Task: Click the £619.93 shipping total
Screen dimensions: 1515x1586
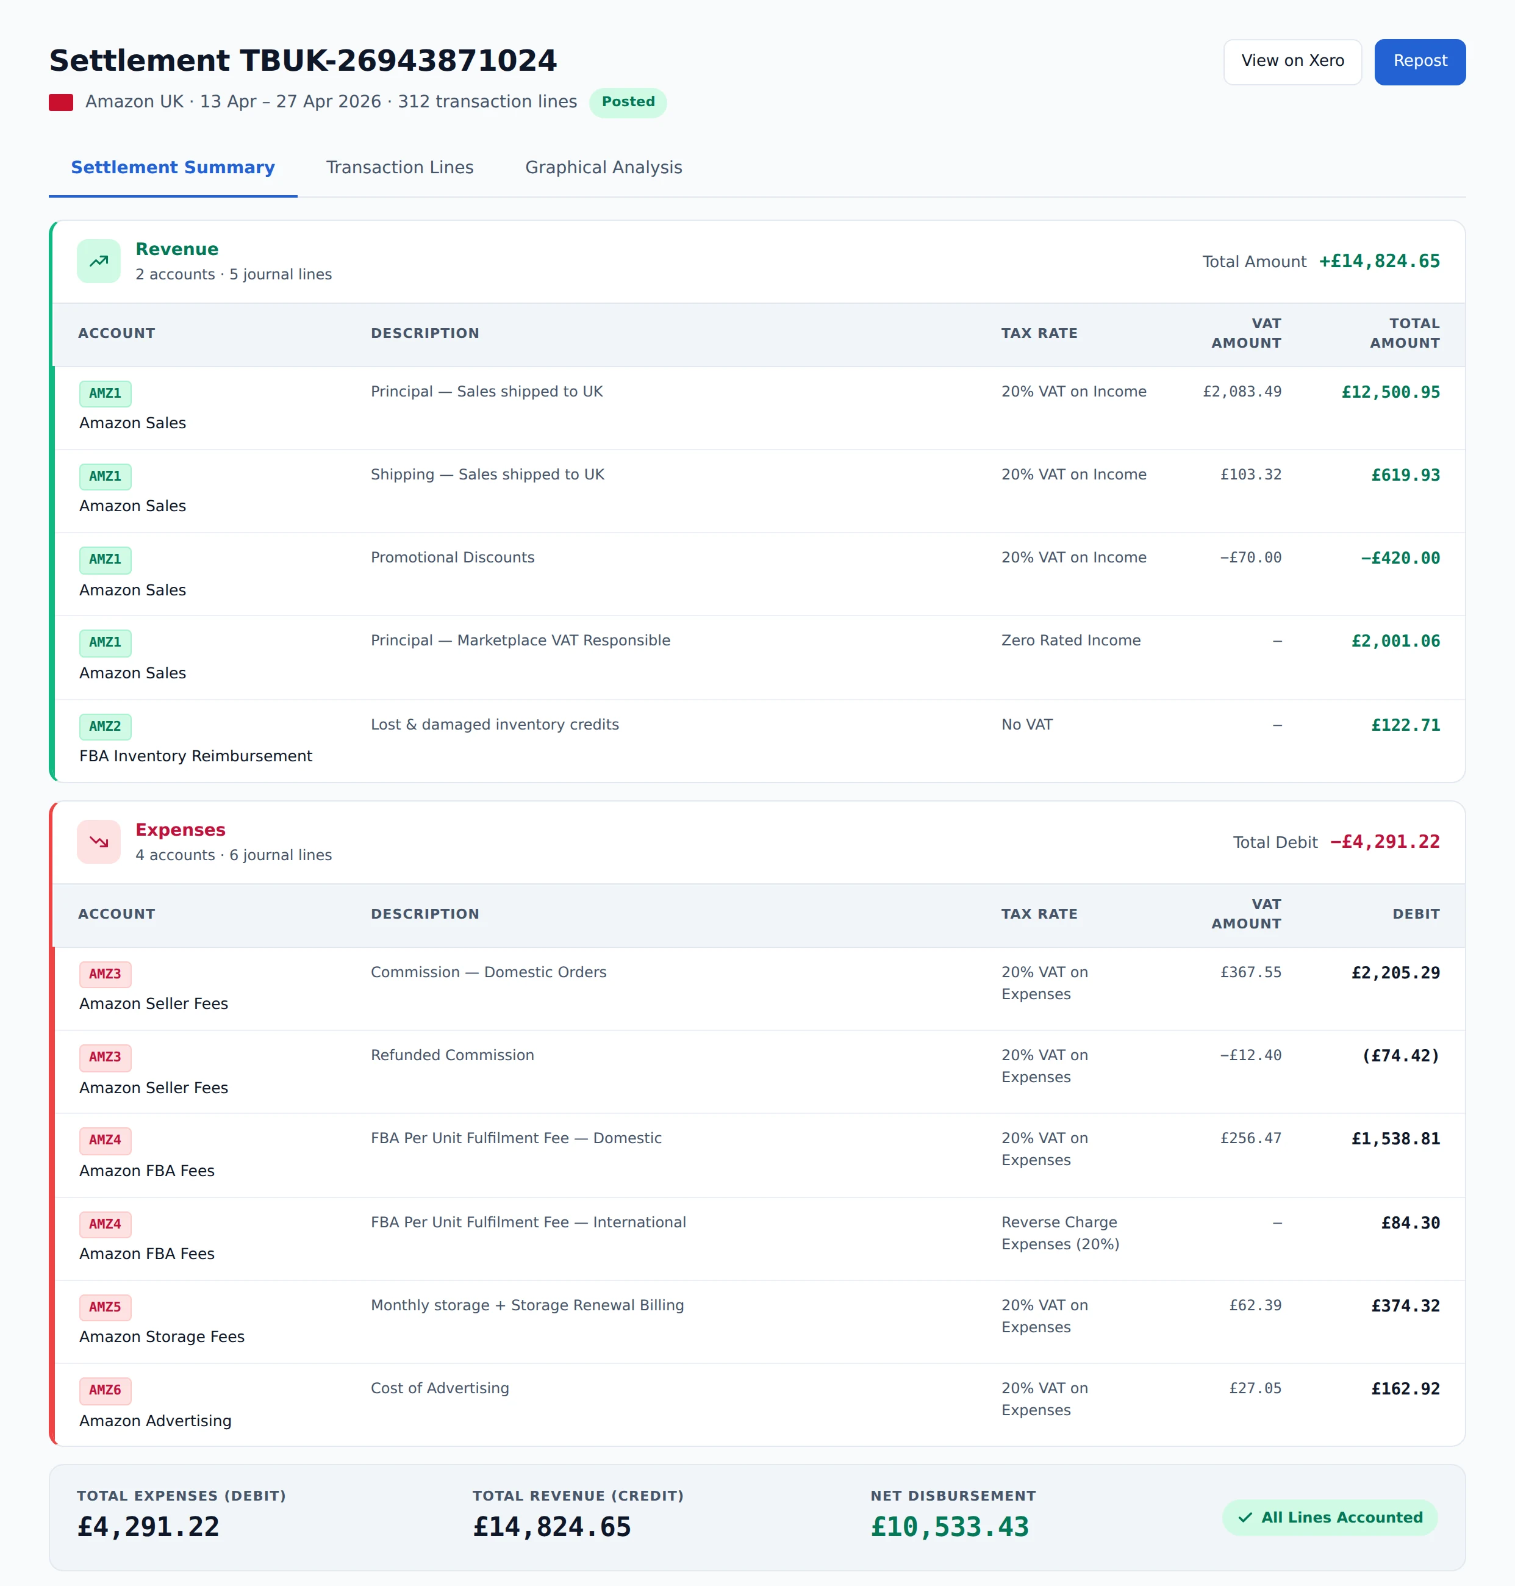Action: [1405, 476]
